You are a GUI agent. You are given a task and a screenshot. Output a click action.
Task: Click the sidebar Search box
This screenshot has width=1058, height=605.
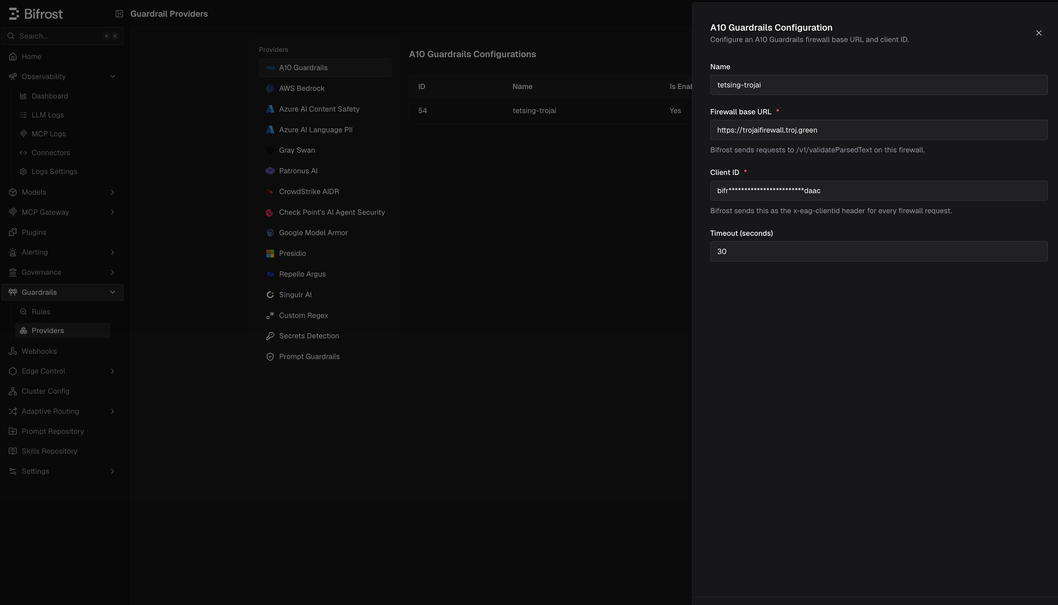click(x=62, y=36)
